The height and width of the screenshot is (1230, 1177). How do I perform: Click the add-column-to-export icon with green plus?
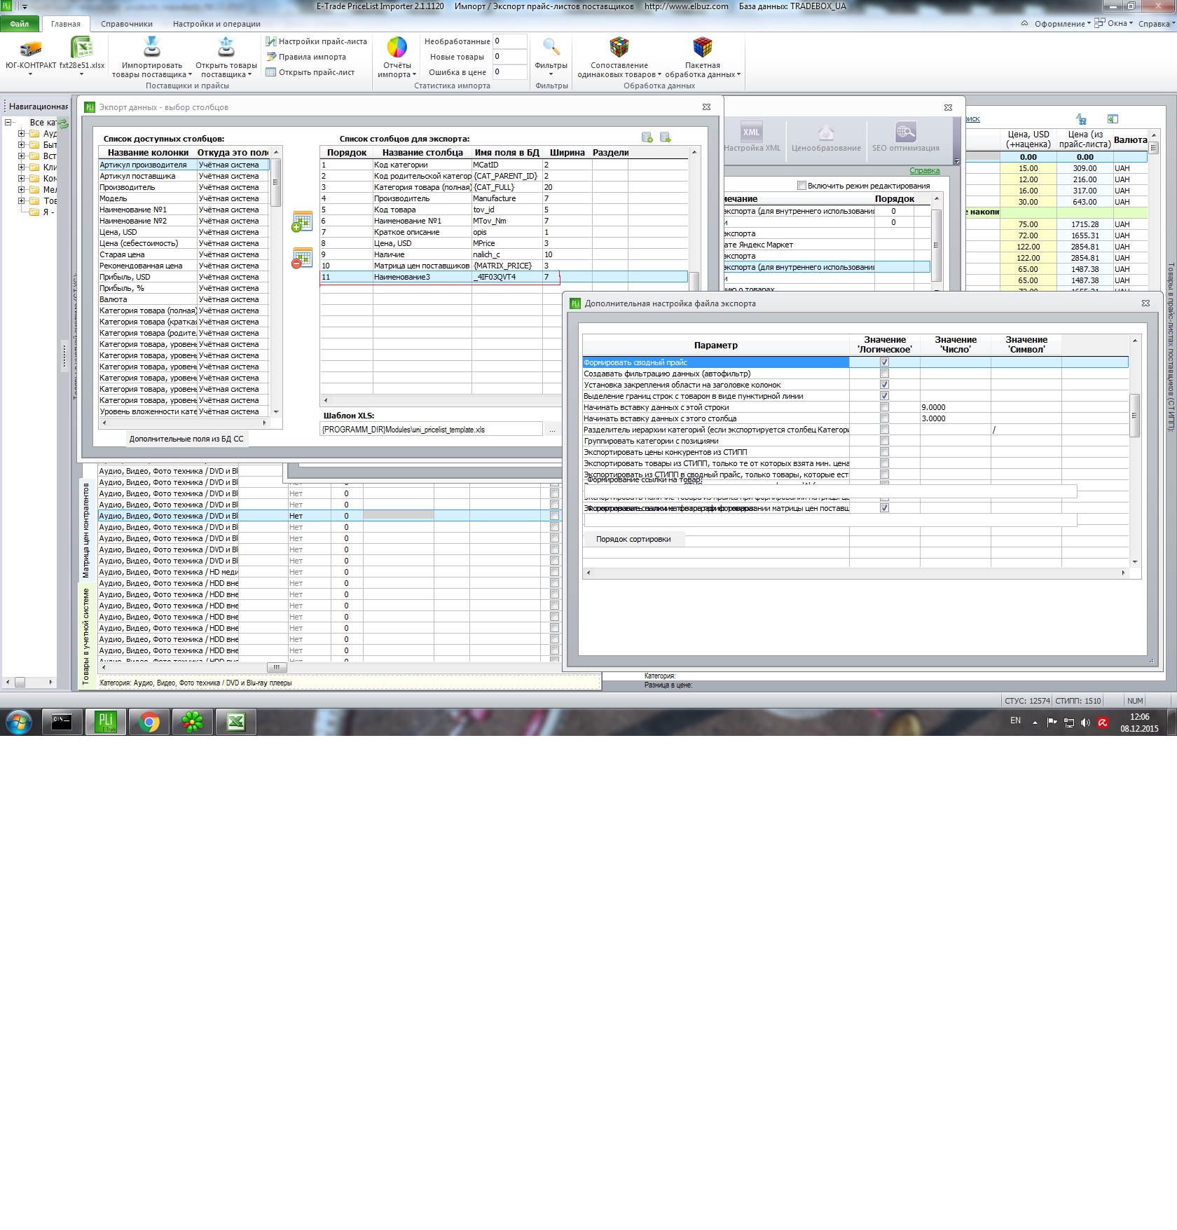point(301,221)
